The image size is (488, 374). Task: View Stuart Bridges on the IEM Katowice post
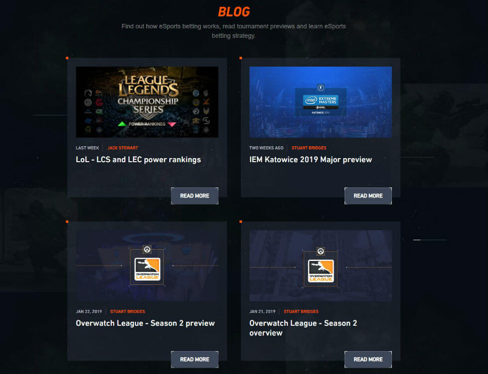(309, 148)
